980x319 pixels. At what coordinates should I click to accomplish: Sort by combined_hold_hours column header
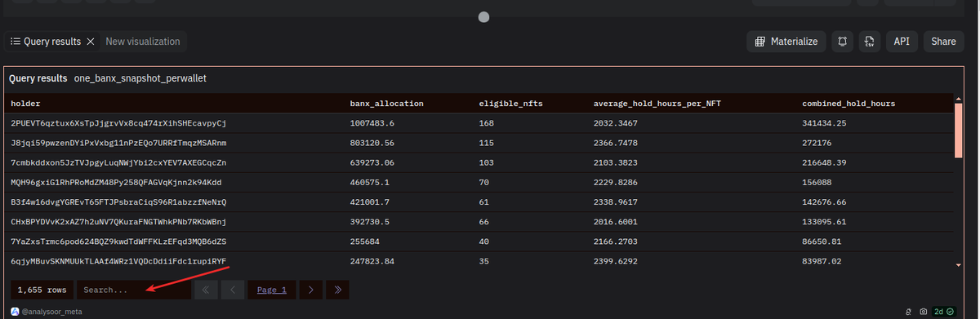[x=849, y=104]
